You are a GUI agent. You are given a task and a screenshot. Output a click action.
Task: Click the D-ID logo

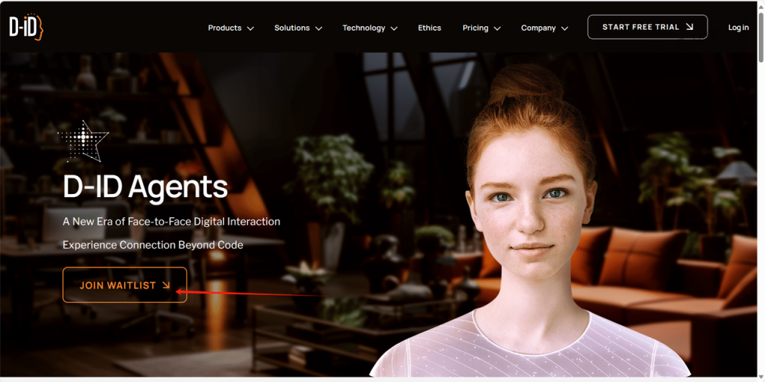point(26,27)
